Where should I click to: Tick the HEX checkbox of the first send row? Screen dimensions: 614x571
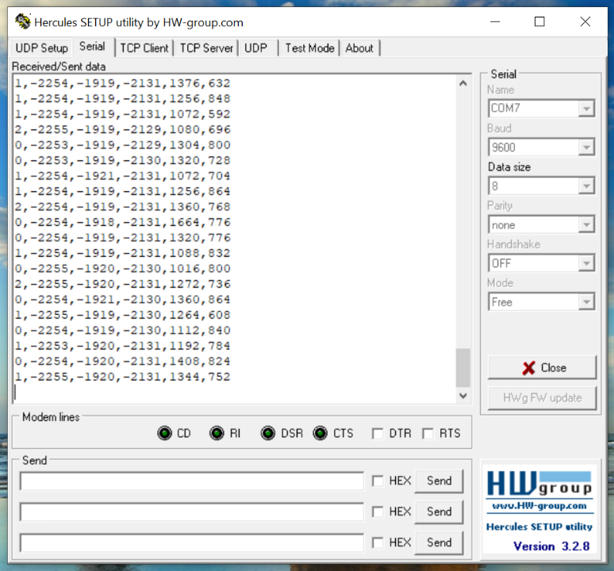pyautogui.click(x=378, y=481)
